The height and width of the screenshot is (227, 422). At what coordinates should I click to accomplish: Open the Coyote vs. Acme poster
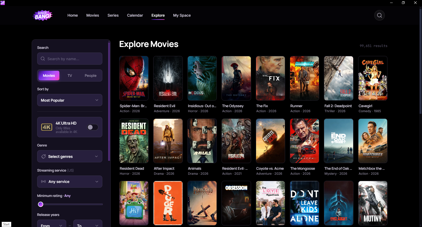[270, 141]
